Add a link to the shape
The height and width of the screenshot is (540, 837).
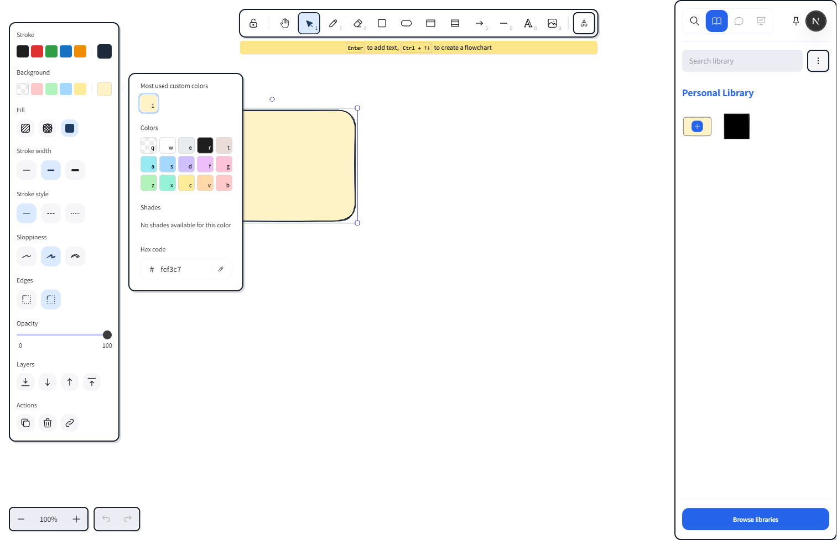click(70, 423)
